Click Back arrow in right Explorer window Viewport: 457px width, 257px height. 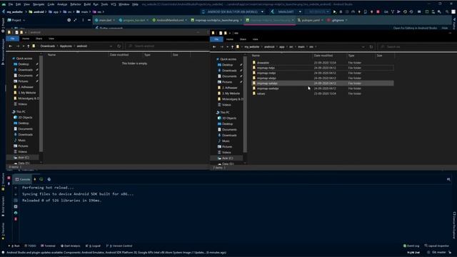214,46
